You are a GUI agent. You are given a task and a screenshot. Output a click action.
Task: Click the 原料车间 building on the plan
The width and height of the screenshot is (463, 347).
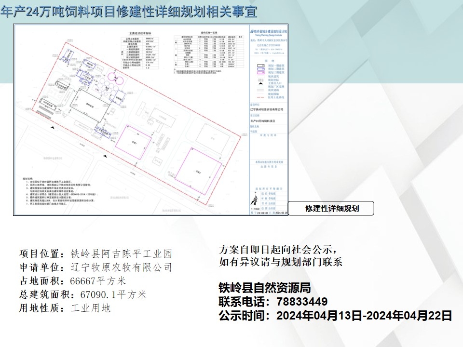click(x=90, y=106)
